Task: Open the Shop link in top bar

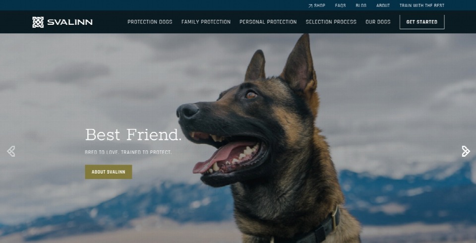Action: coord(319,5)
